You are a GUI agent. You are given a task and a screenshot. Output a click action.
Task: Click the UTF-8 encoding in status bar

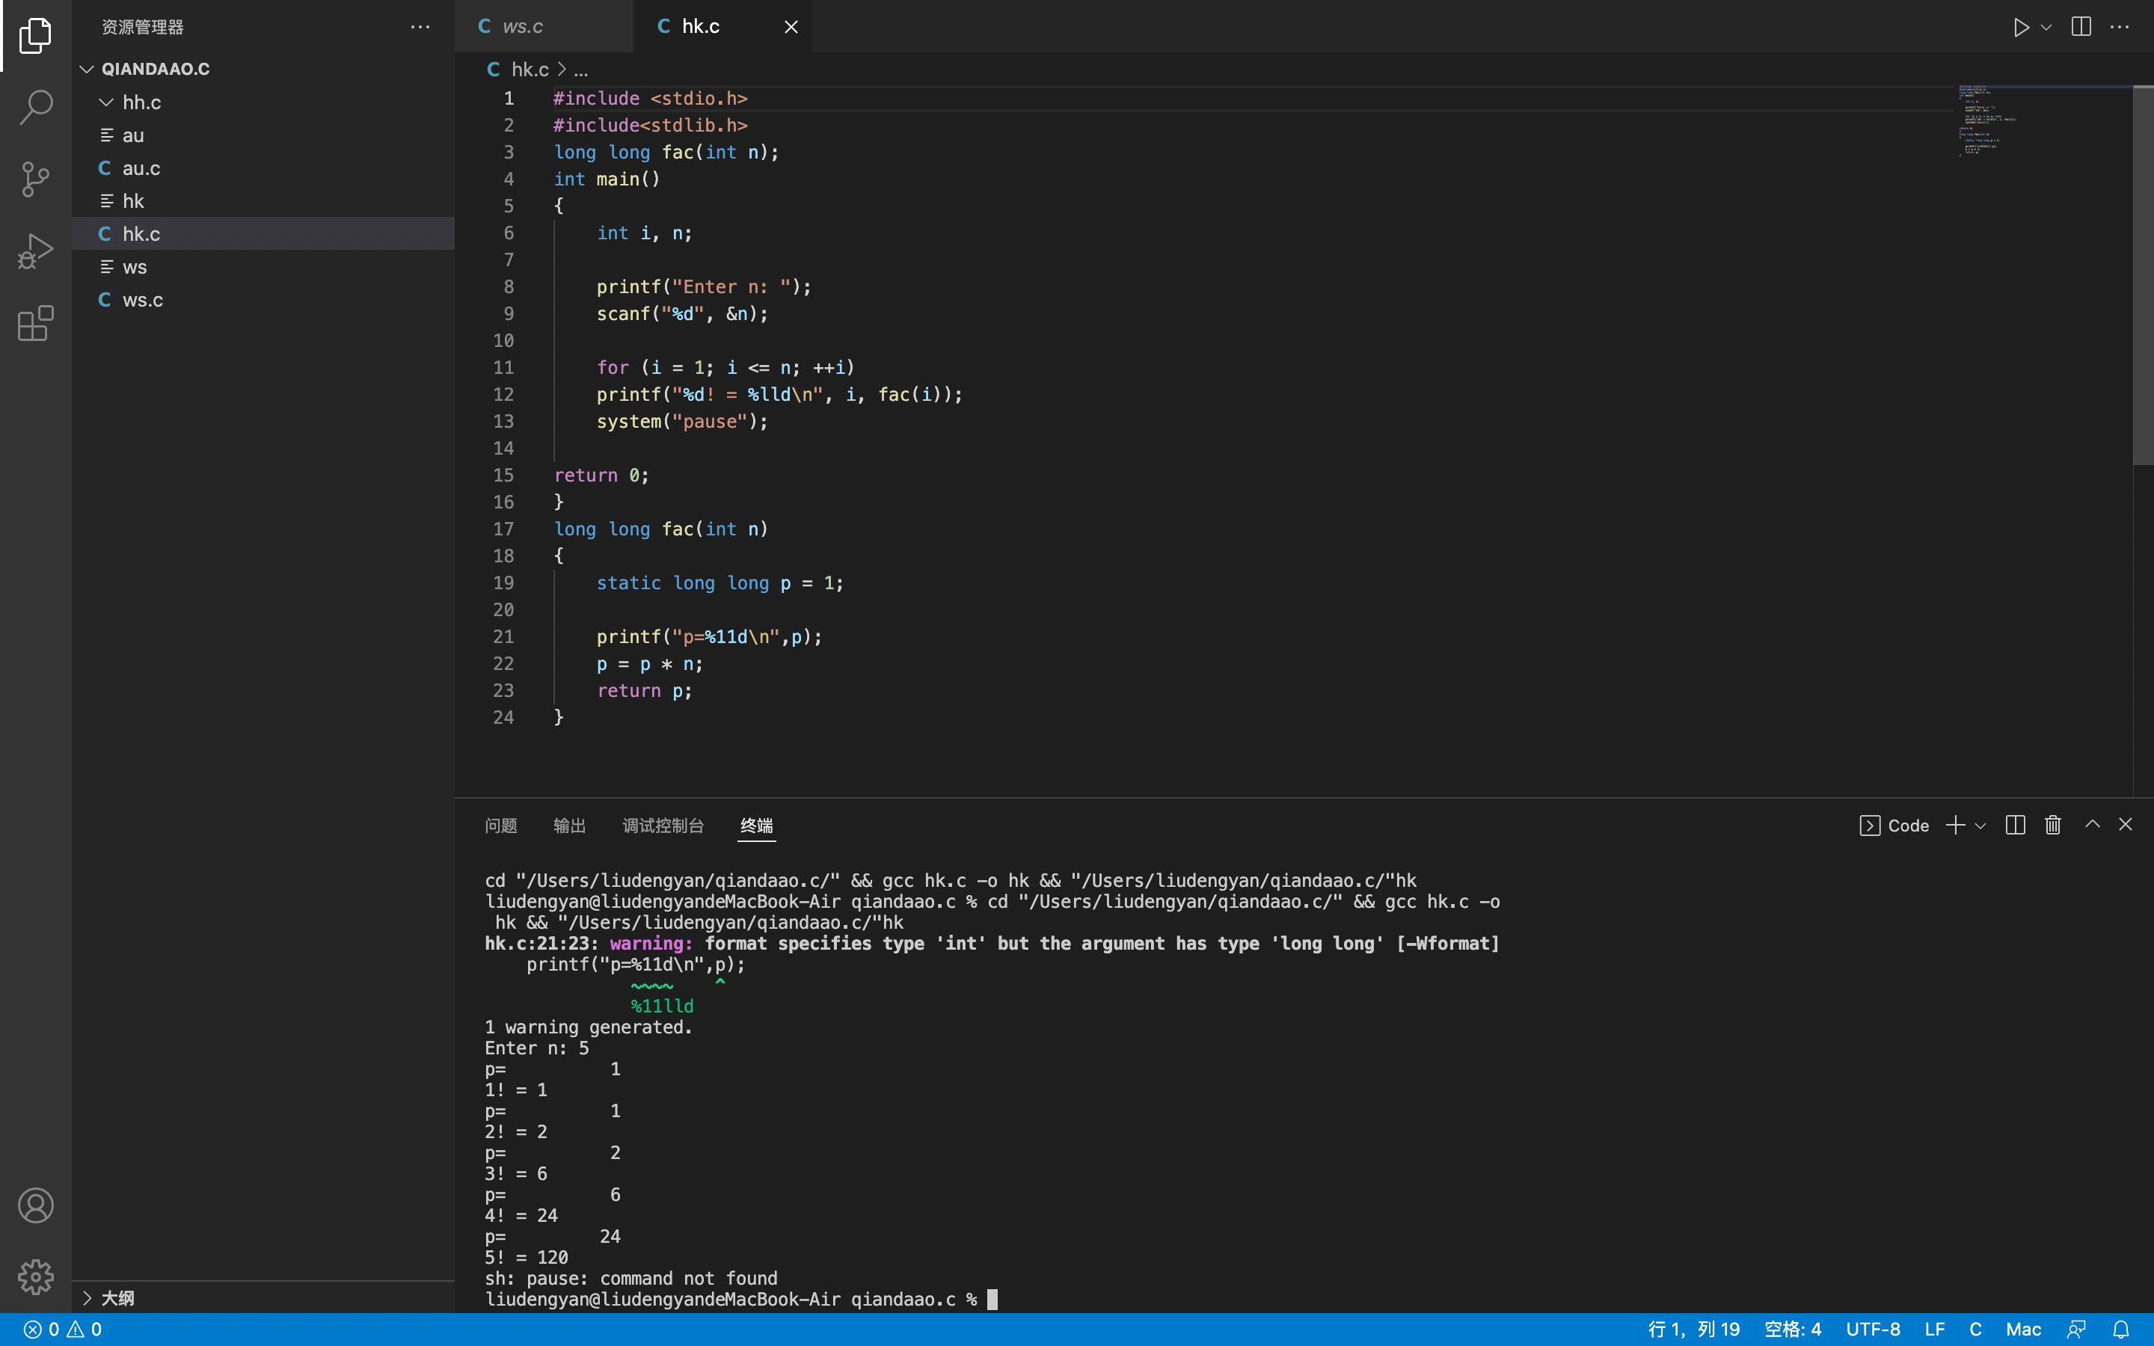pos(1873,1329)
